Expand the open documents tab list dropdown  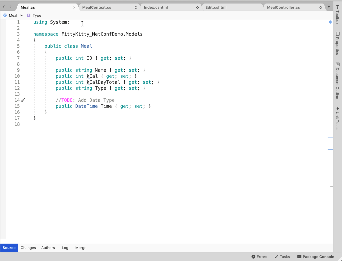tap(329, 7)
